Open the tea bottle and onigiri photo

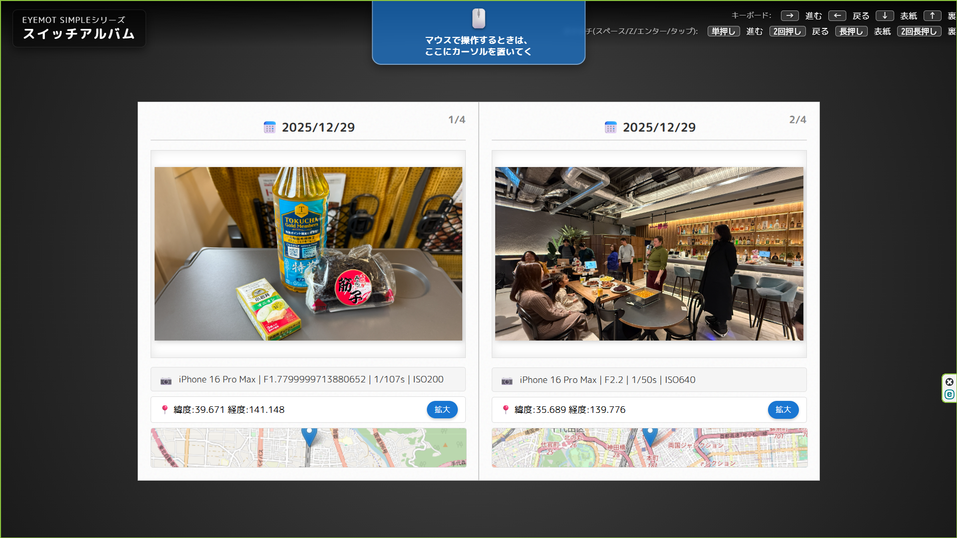click(308, 254)
